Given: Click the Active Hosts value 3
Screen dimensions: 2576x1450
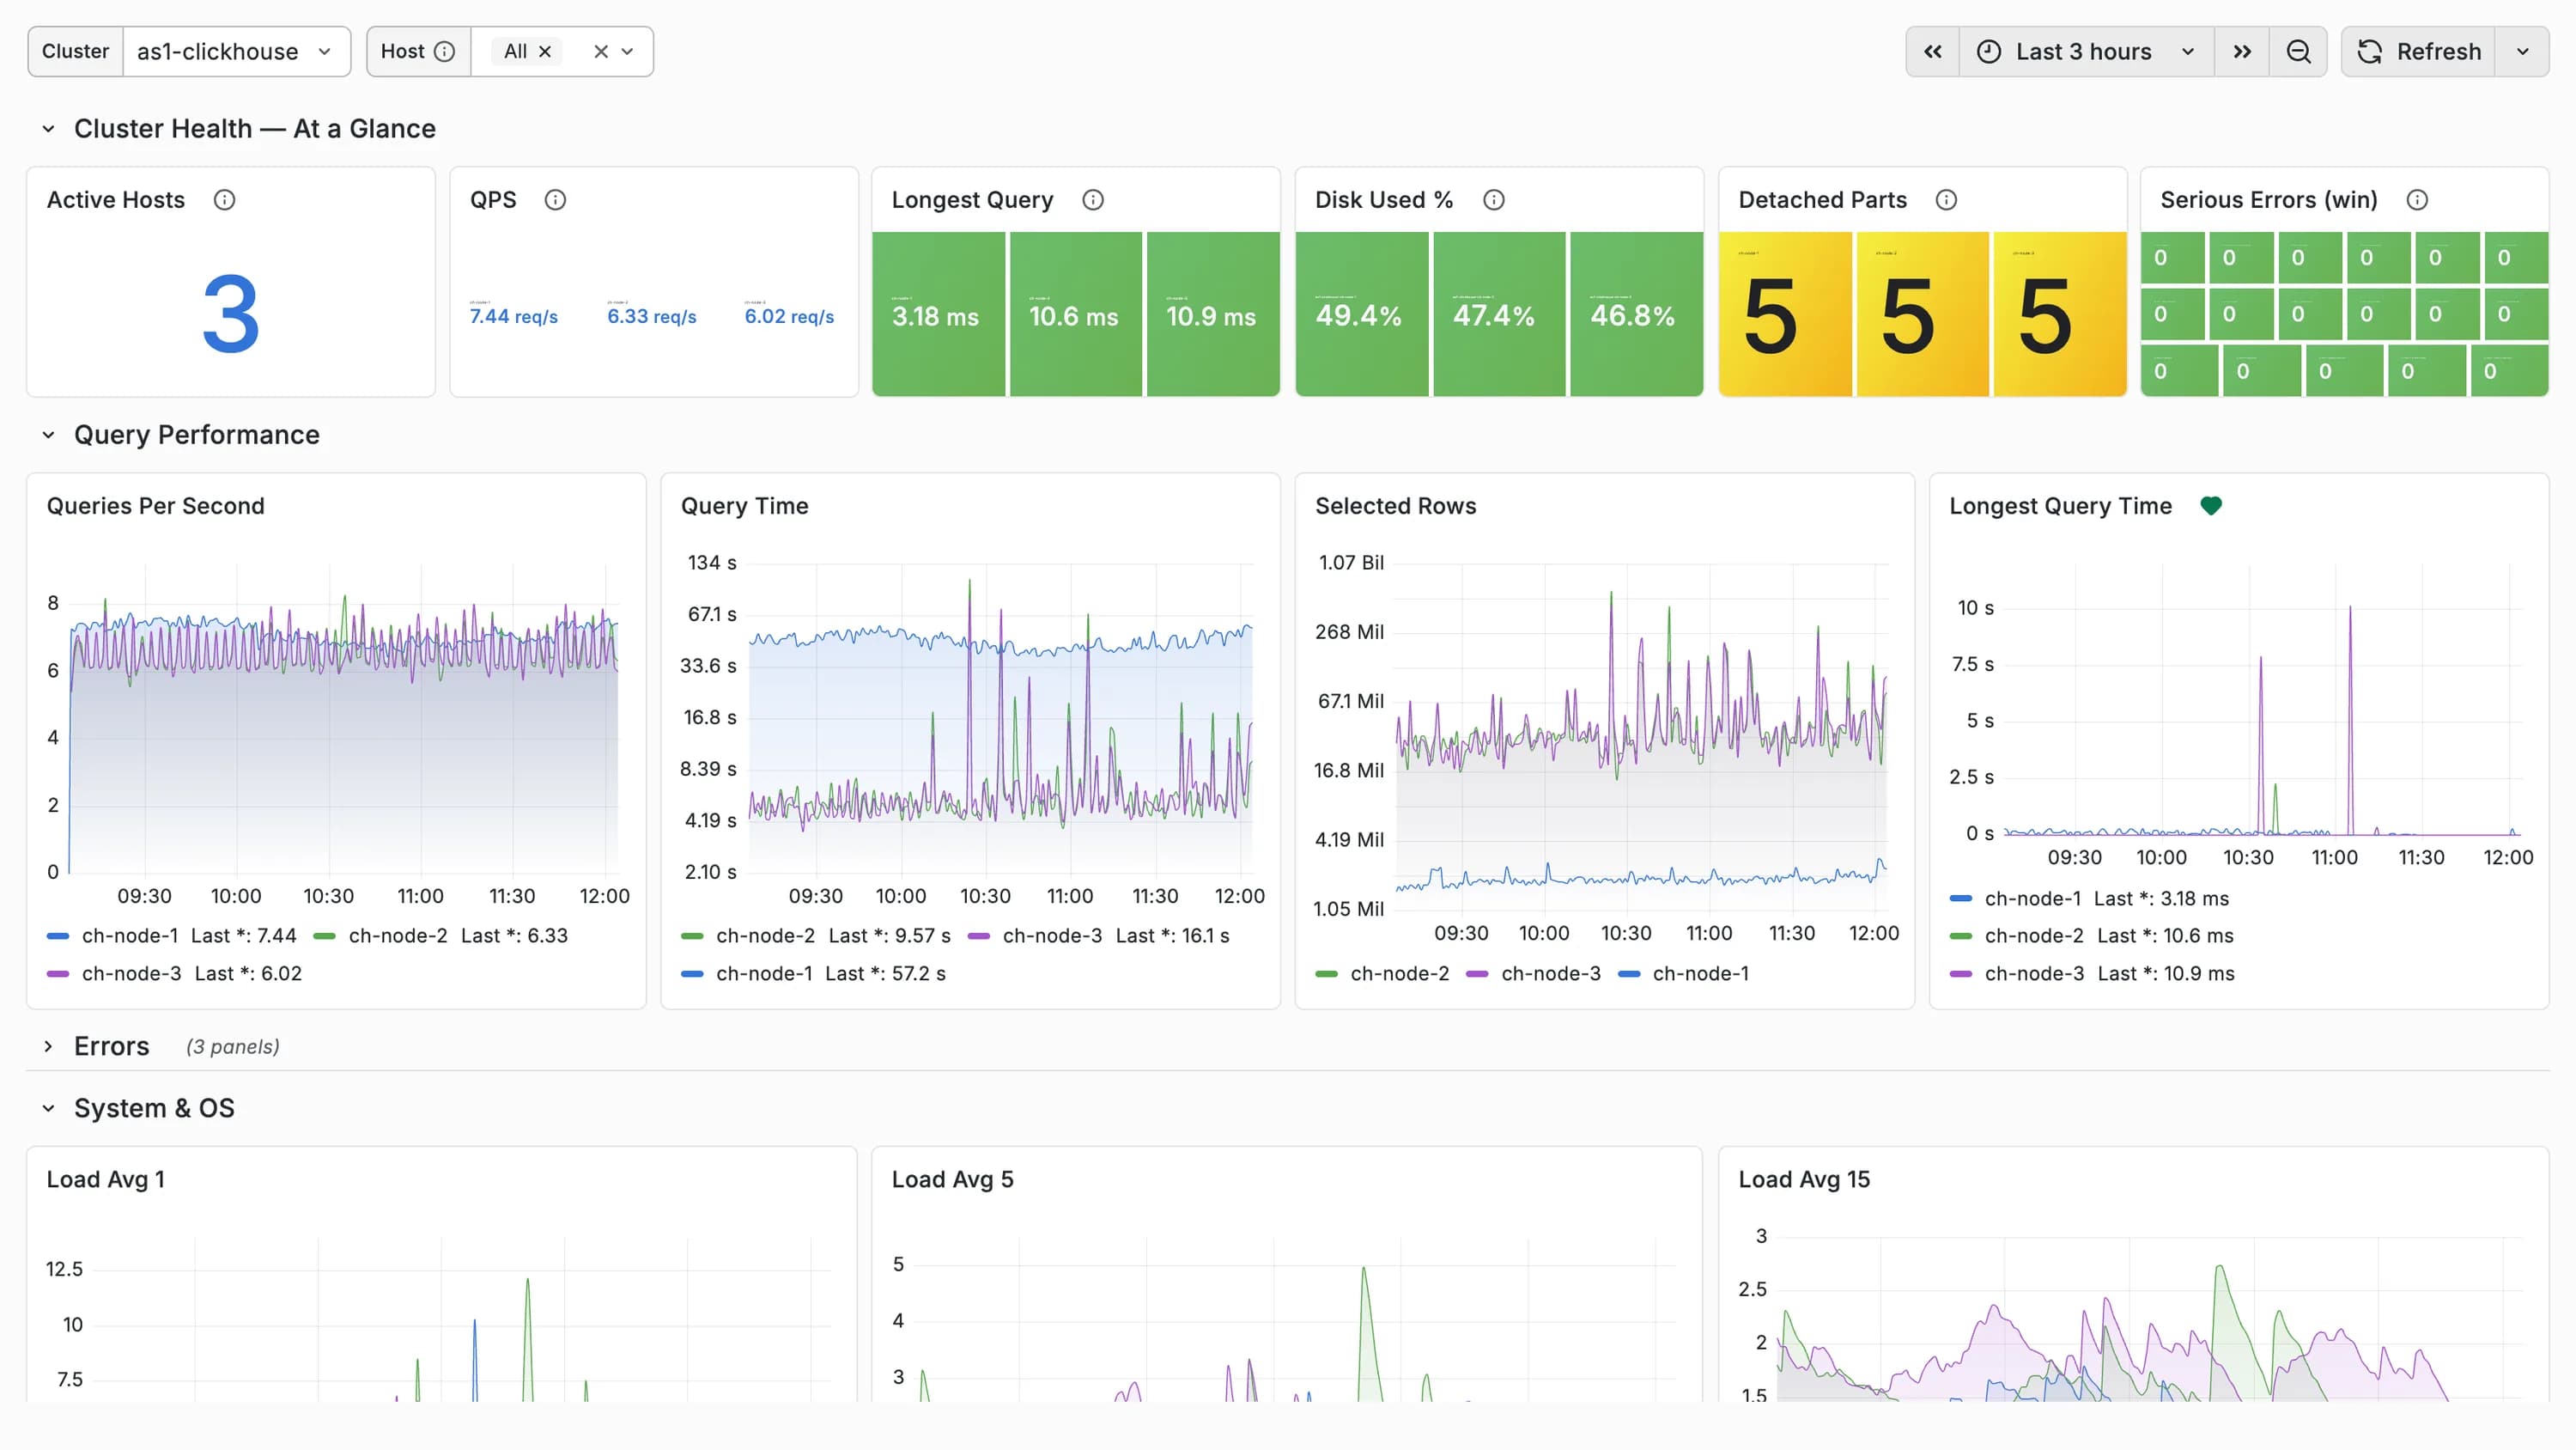Looking at the screenshot, I should (231, 315).
